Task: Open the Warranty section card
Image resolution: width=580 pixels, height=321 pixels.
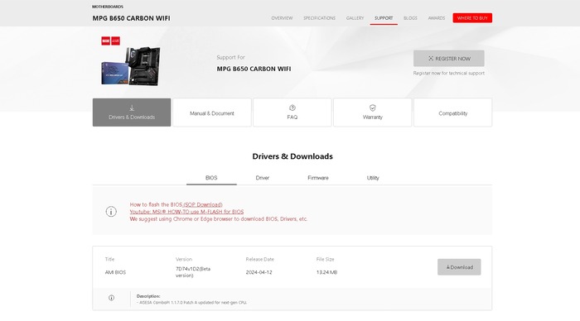Action: (373, 113)
